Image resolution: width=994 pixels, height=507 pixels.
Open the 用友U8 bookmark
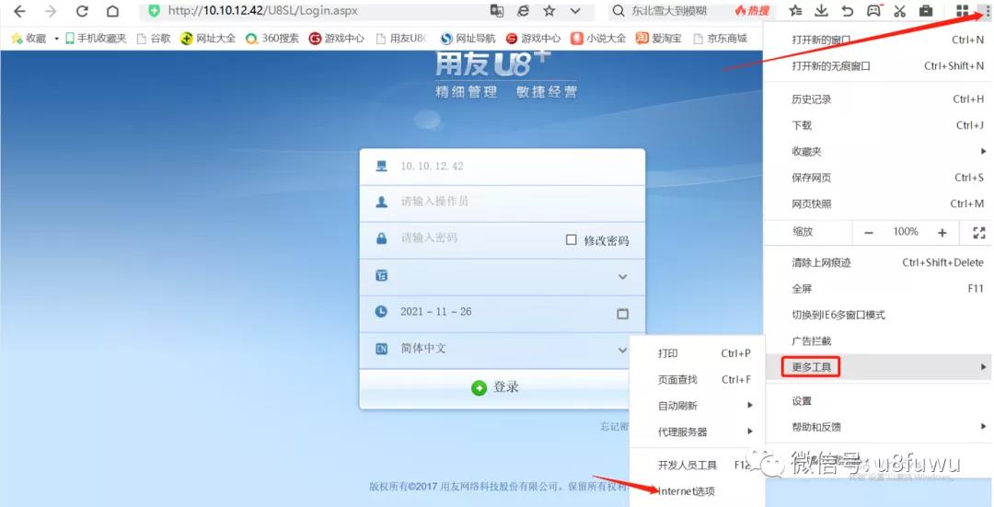point(402,38)
